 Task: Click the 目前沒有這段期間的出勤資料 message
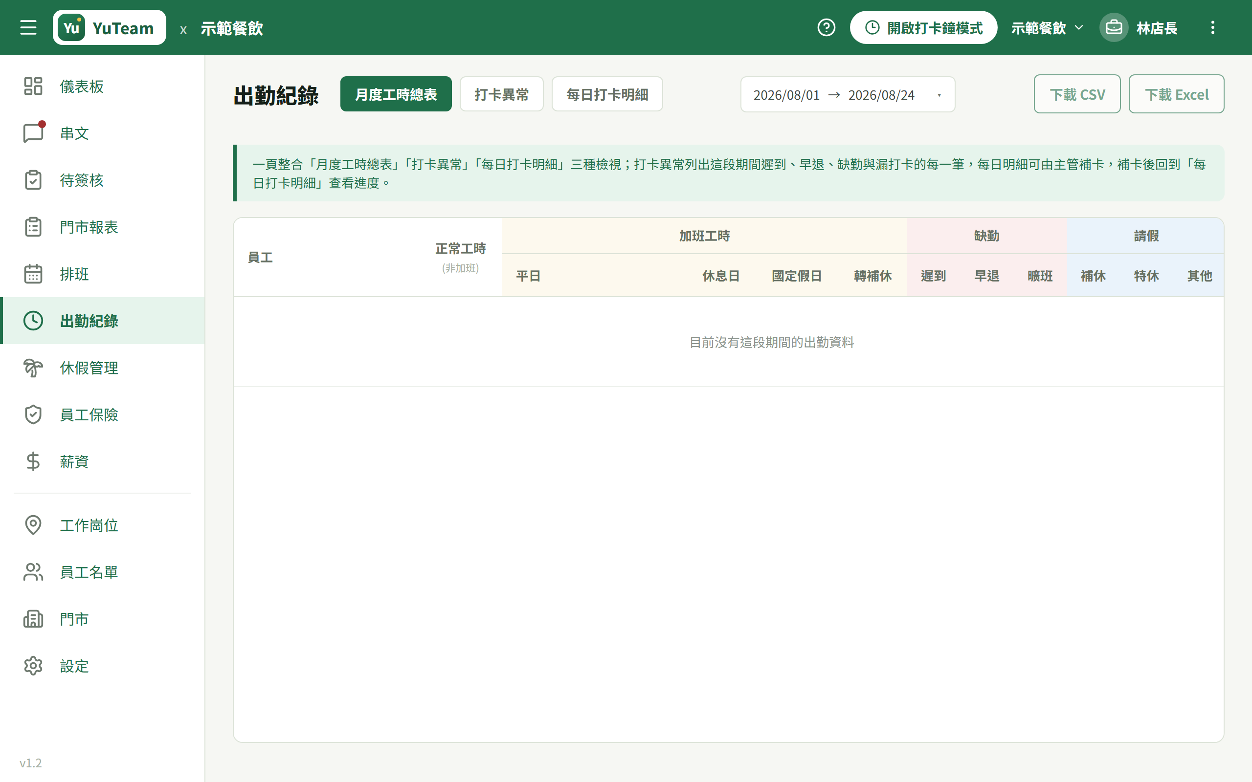(x=771, y=343)
